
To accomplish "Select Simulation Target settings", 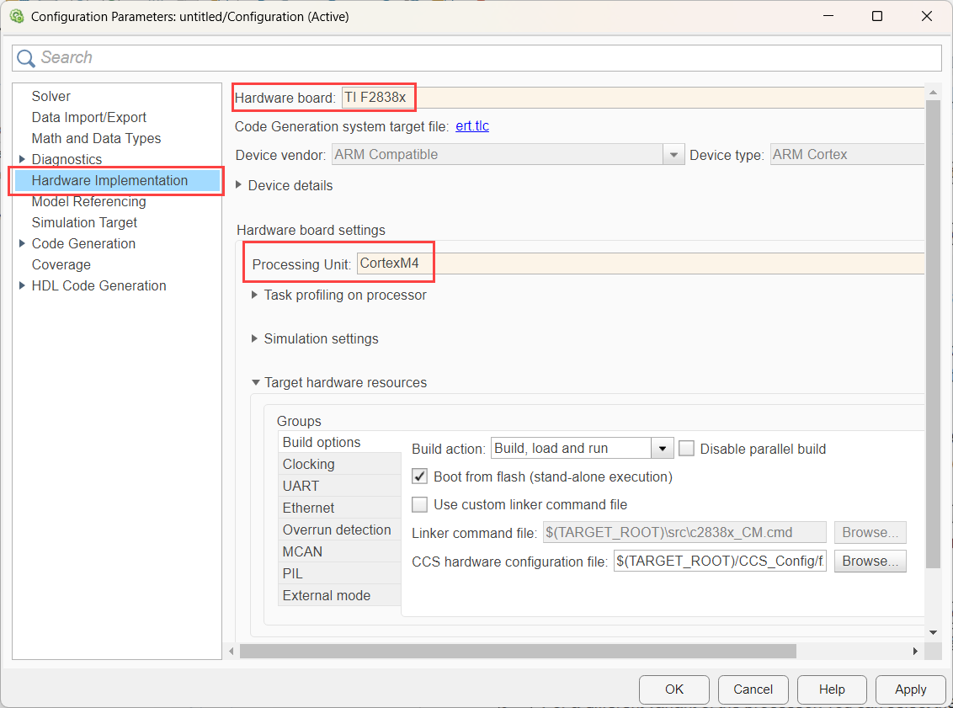I will pos(84,221).
